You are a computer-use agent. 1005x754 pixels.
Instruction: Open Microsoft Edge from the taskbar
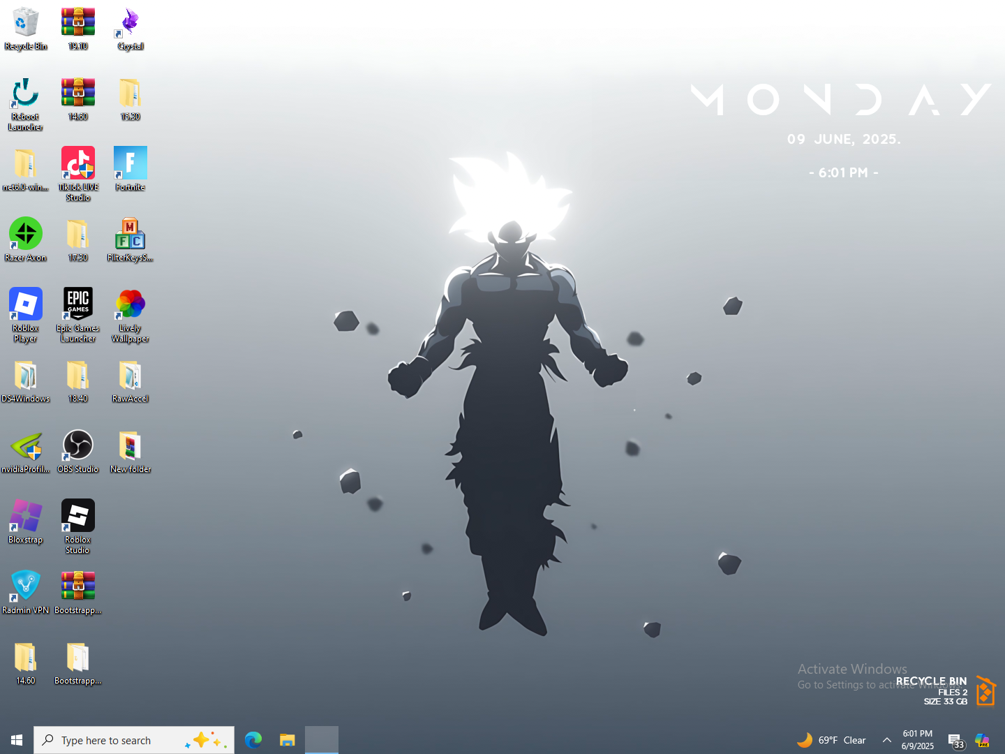pos(253,740)
